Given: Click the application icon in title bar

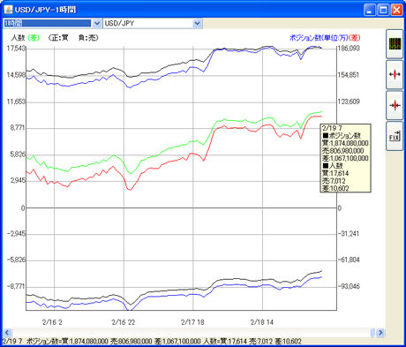Looking at the screenshot, I should (8, 10).
